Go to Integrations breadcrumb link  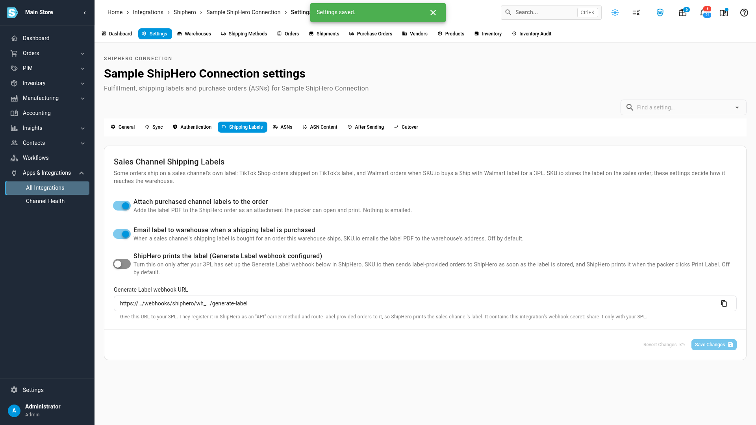point(148,12)
